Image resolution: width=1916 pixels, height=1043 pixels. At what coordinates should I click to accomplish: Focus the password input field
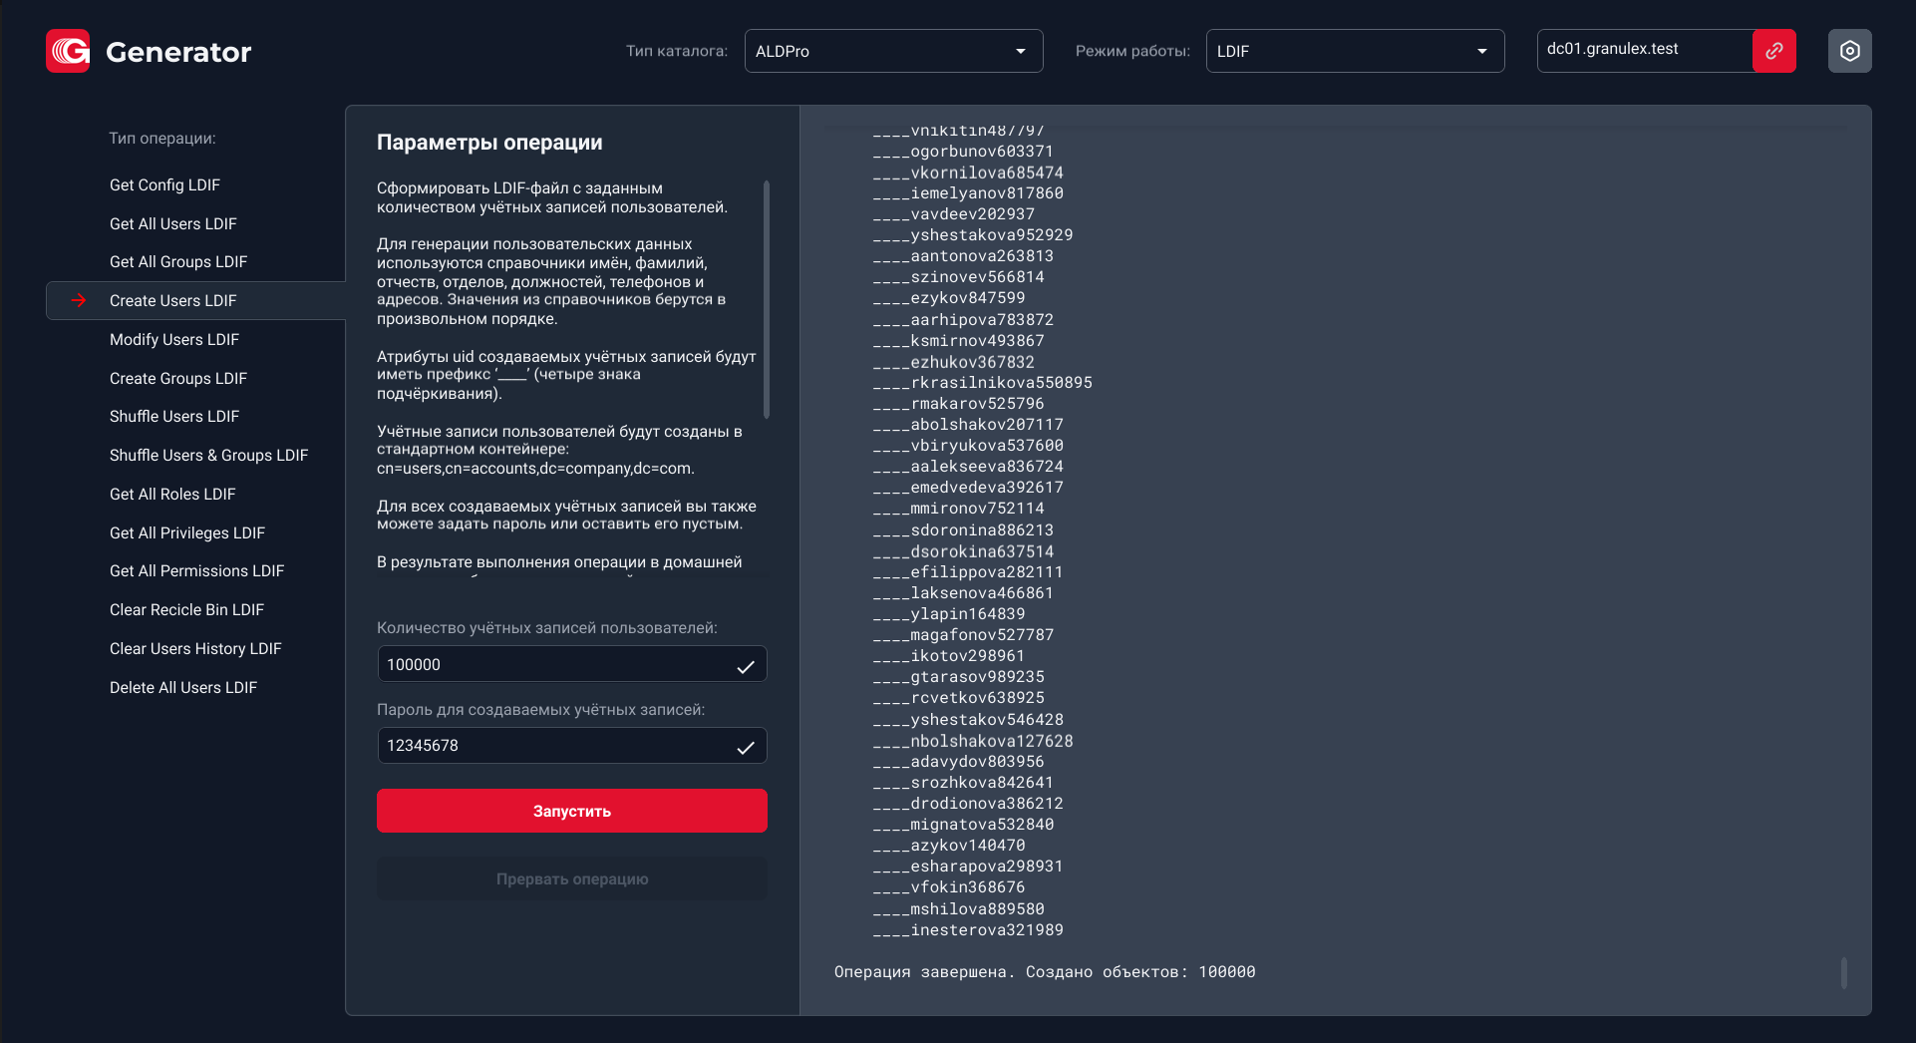(572, 745)
